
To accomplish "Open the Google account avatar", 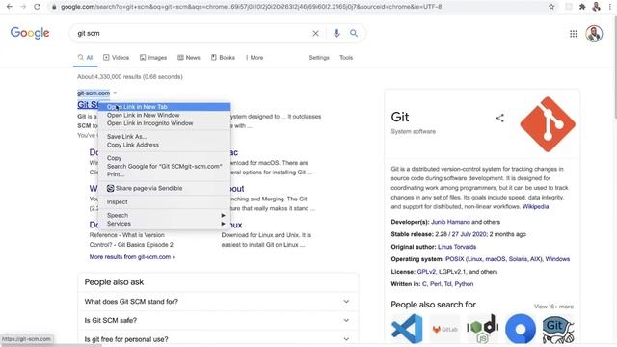I will tap(594, 34).
